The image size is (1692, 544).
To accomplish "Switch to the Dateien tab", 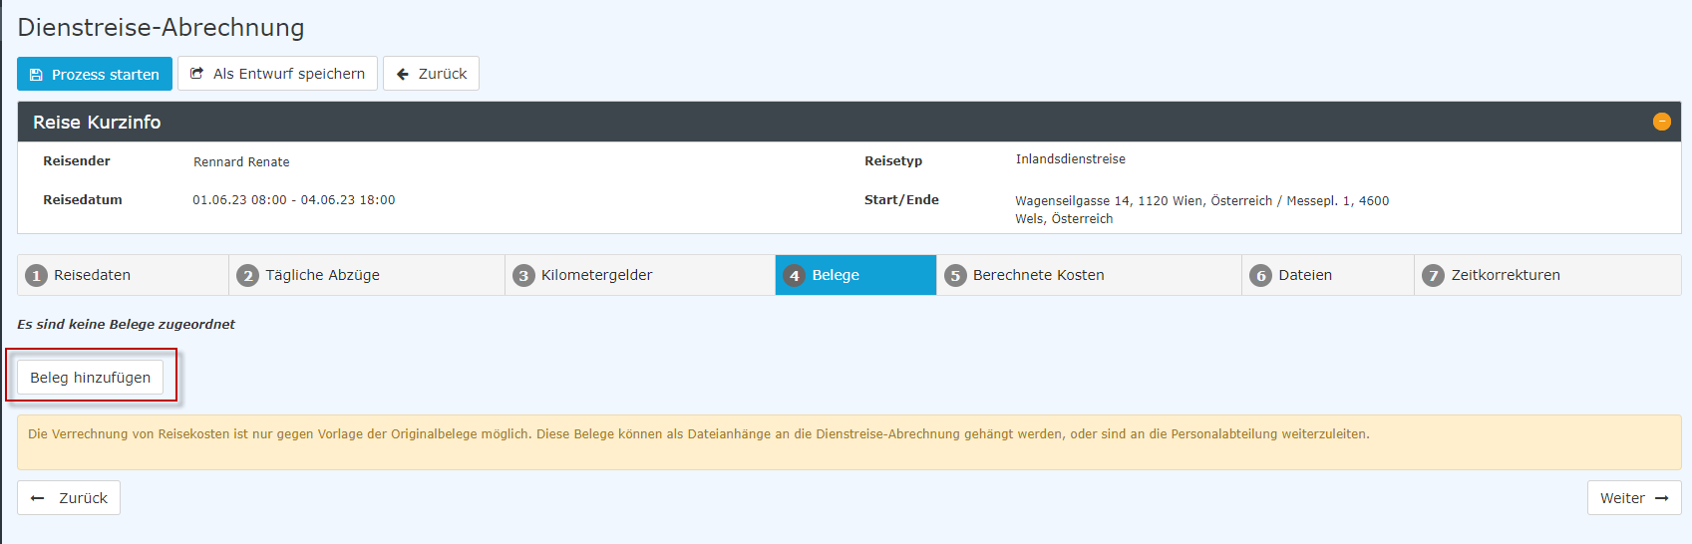I will (x=1328, y=275).
